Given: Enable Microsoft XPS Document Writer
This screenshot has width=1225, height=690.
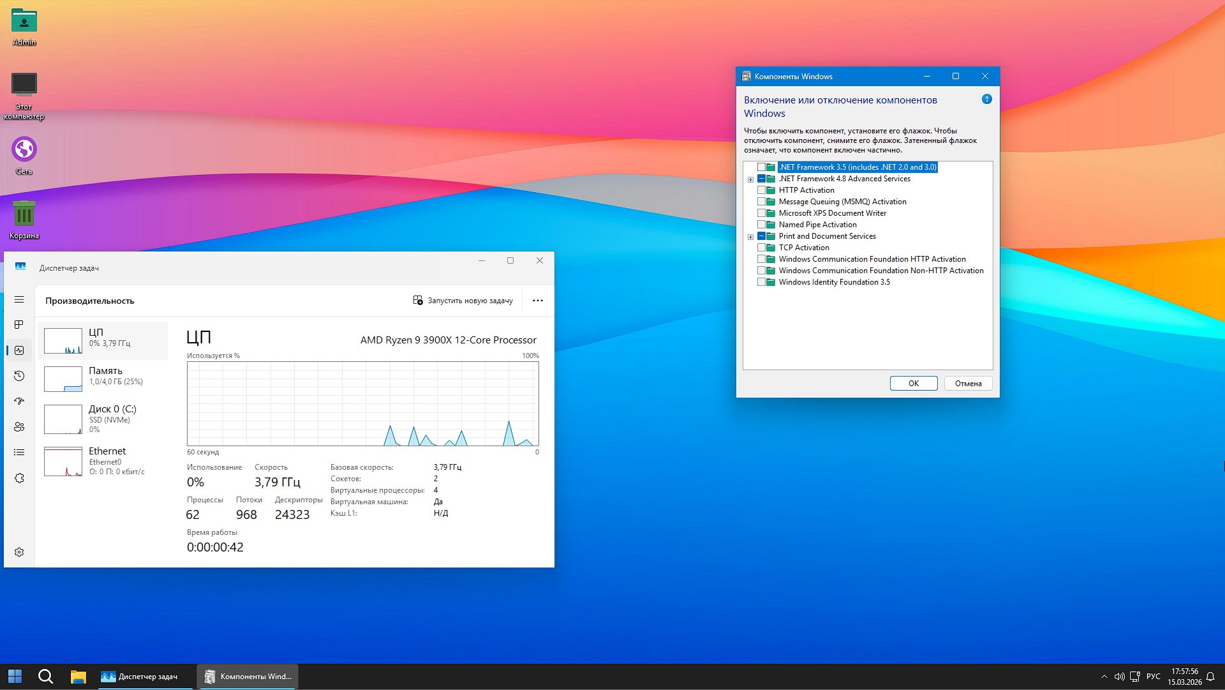Looking at the screenshot, I should tap(763, 213).
